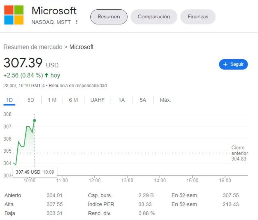This screenshot has width=258, height=220.
Task: Open the three-dot options next to MSFT
Action: (x=77, y=22)
